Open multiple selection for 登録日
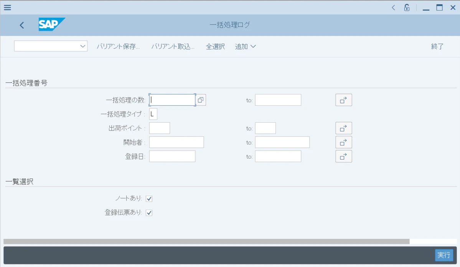460x267 pixels. pyautogui.click(x=343, y=156)
